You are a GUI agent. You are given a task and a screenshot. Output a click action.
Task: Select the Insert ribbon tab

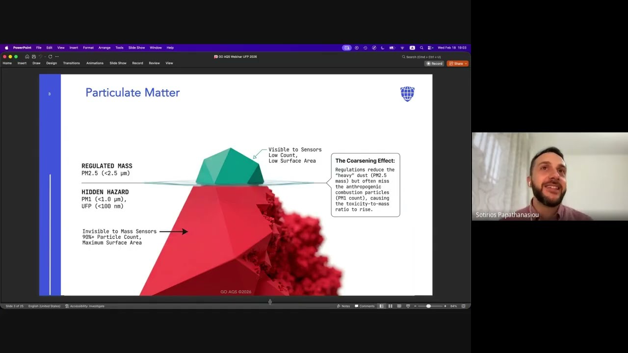click(x=22, y=63)
